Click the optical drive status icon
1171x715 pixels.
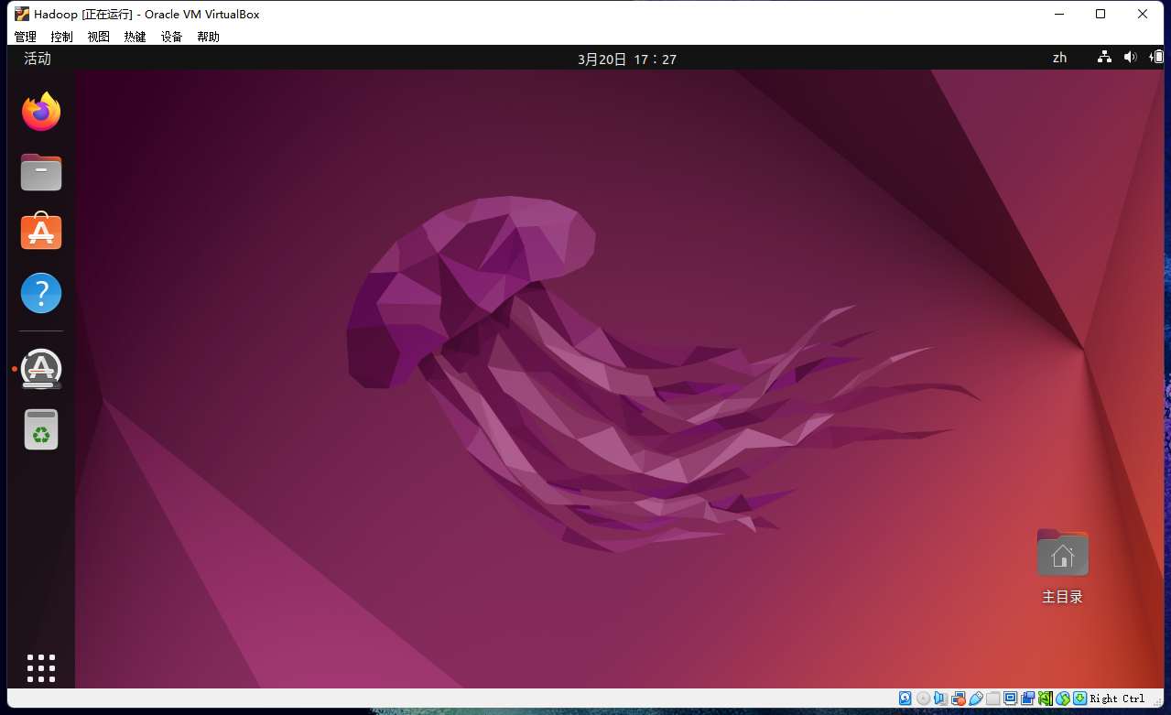(923, 699)
